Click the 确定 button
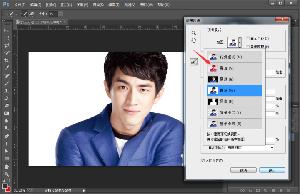The width and height of the screenshot is (300, 194). tap(272, 170)
